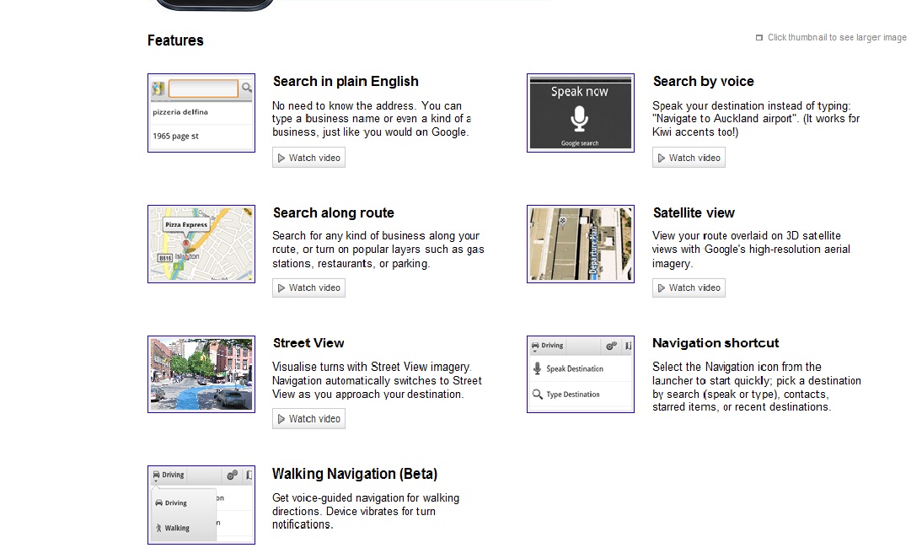Screen dimensions: 922x548
Task: Click the 'Get voice-guided navigation for walking' text
Action: (366, 498)
